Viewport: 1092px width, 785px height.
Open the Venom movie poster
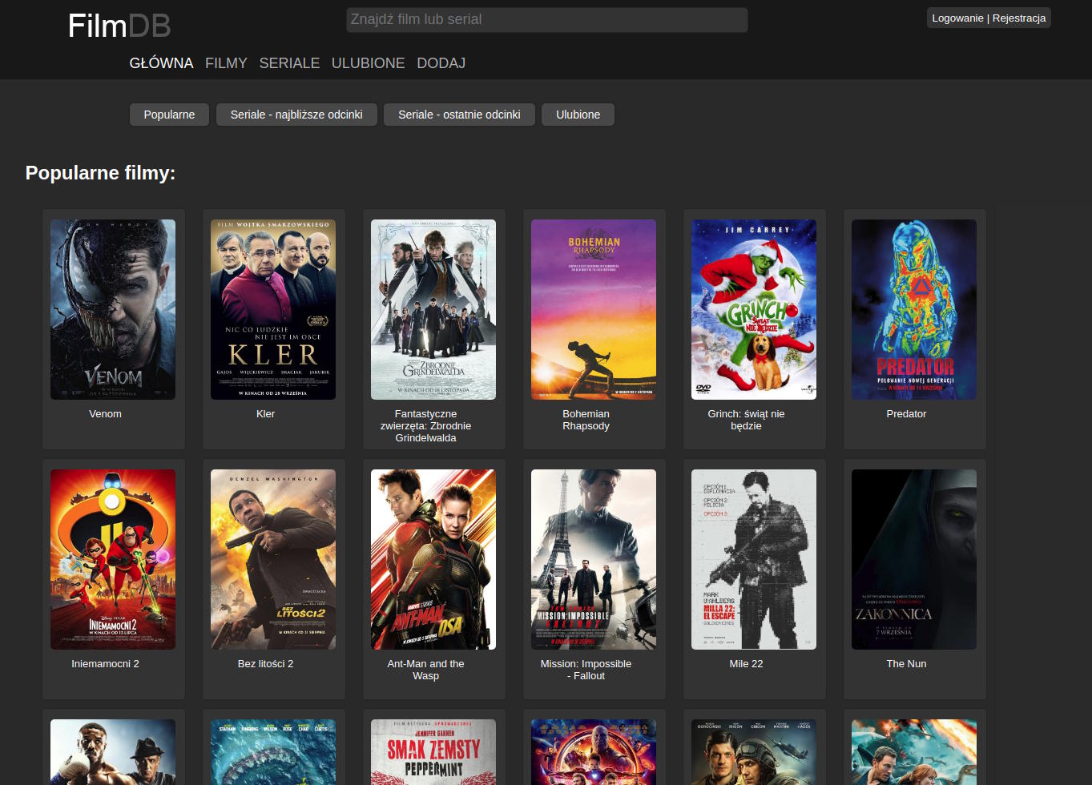pyautogui.click(x=113, y=310)
